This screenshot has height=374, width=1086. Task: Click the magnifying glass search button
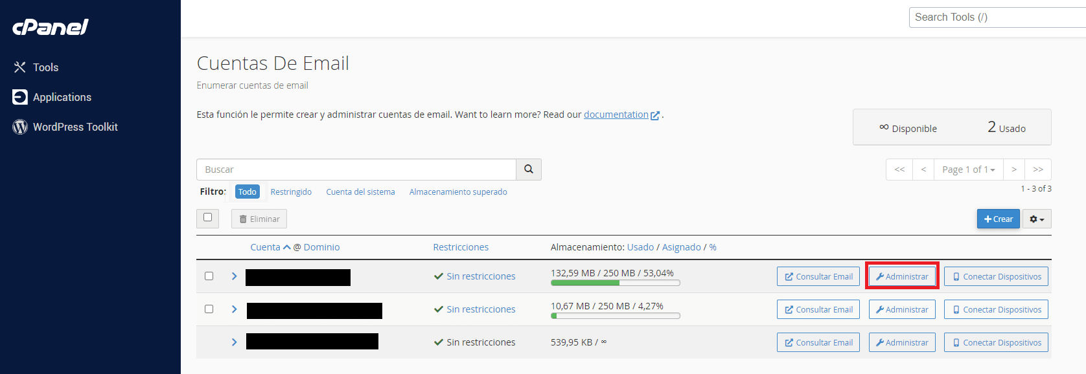(529, 170)
